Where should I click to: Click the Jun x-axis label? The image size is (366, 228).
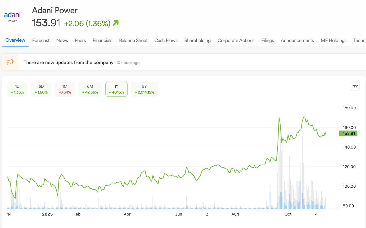pos(178,214)
